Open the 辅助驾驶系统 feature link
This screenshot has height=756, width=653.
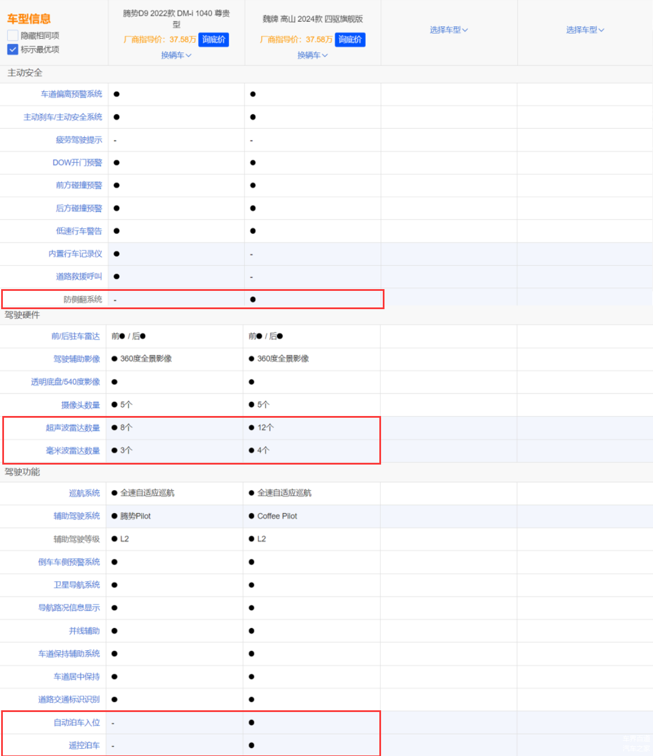pos(77,516)
